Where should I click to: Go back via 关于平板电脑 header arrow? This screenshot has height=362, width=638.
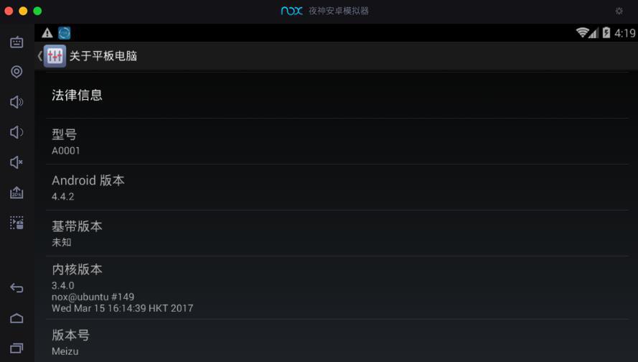pos(40,56)
